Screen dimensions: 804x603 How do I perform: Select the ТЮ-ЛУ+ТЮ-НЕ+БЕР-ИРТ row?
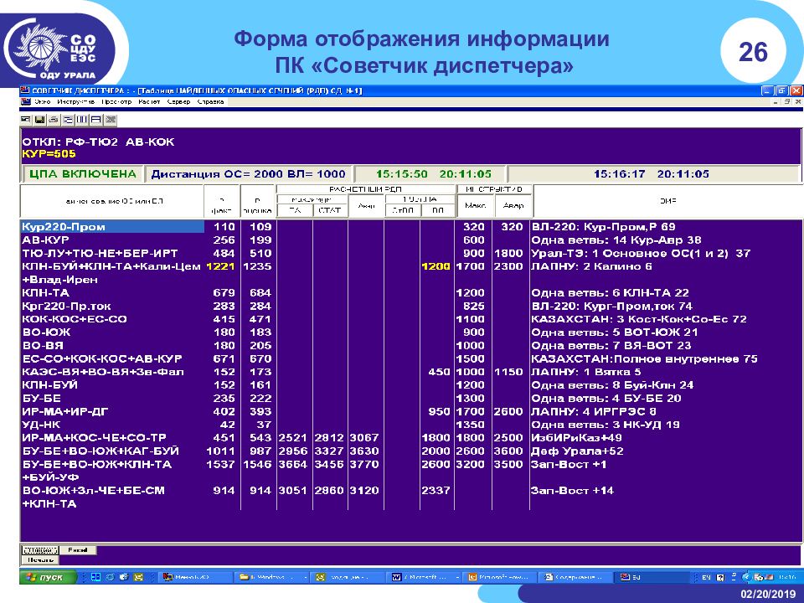[100, 253]
